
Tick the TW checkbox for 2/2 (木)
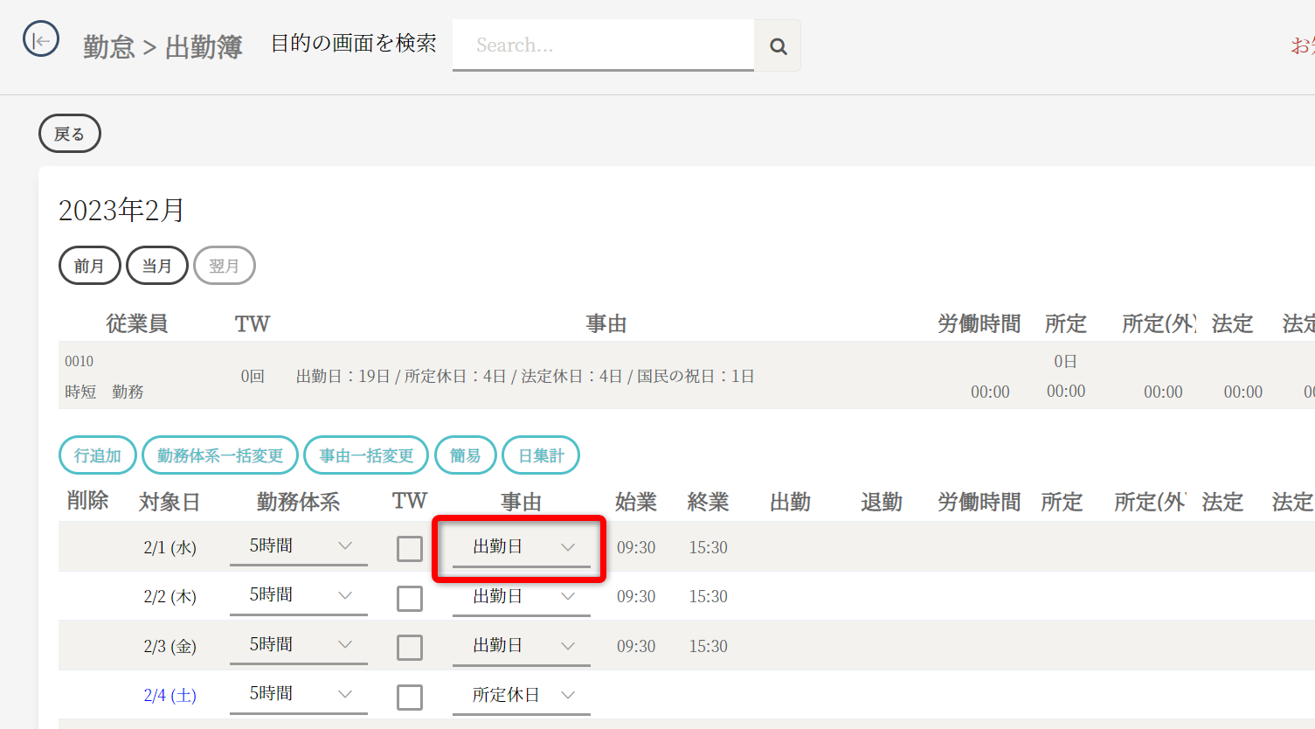click(x=410, y=599)
